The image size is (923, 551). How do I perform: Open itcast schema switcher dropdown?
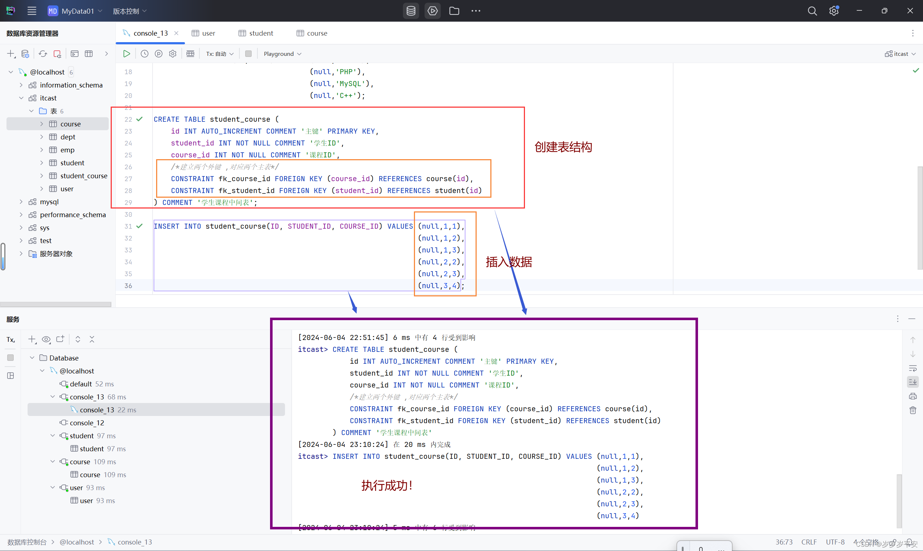click(900, 53)
